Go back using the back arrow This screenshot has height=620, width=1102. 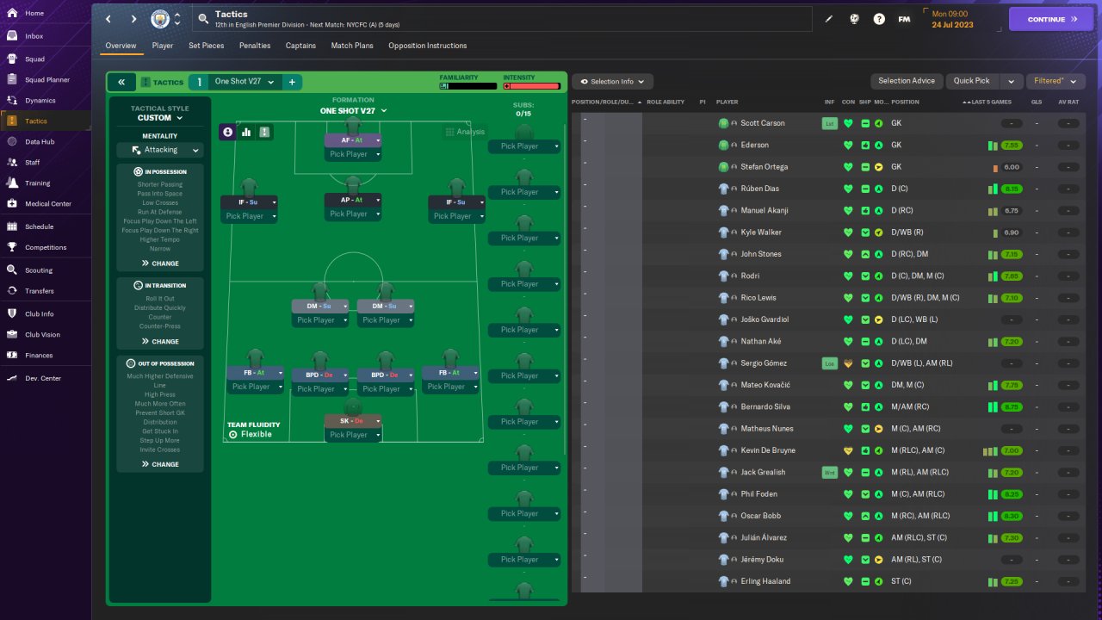point(108,19)
